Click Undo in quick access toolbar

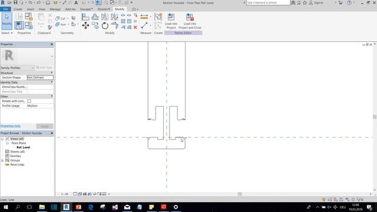30,2
